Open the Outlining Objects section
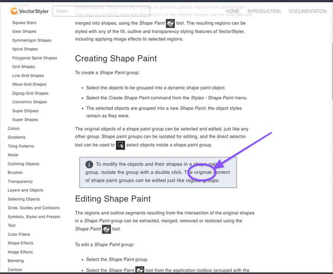Viewport: 333px width, 274px height. point(24,164)
